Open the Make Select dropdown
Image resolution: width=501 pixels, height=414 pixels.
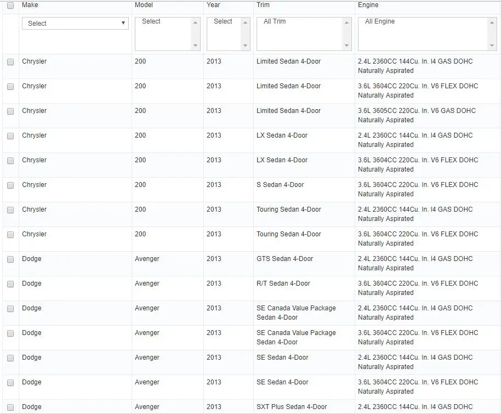pyautogui.click(x=76, y=24)
